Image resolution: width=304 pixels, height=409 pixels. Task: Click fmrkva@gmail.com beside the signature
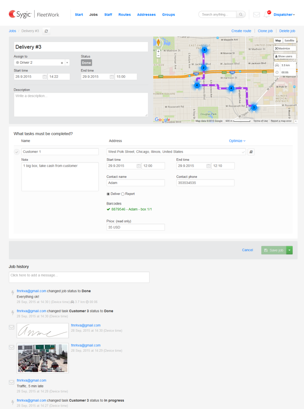(x=86, y=325)
